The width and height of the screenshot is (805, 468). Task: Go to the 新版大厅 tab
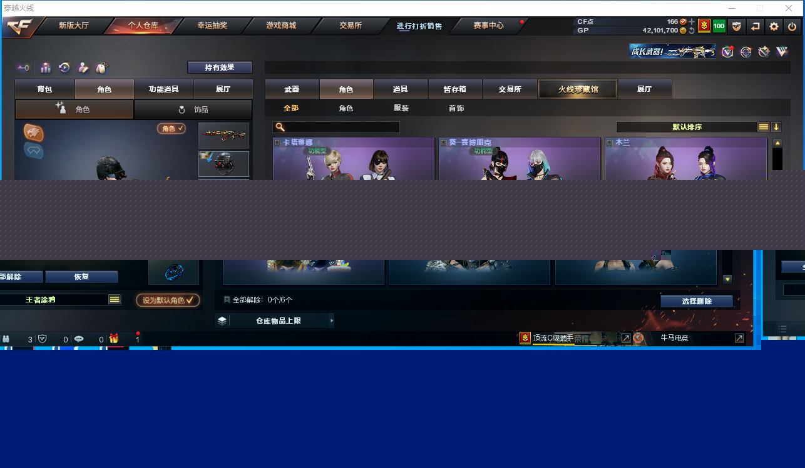[x=74, y=26]
